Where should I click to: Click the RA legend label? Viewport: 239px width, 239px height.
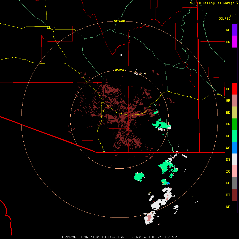[228, 136]
